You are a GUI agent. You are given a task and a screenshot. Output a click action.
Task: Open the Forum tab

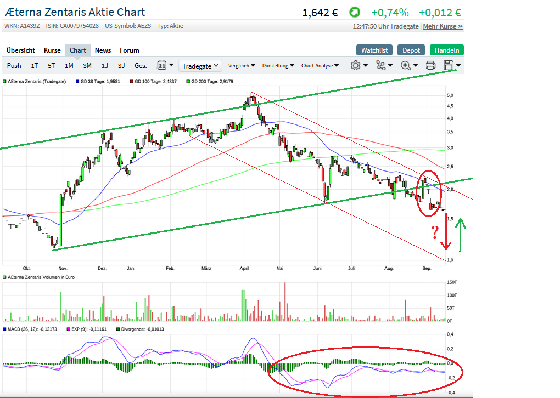[x=129, y=50]
